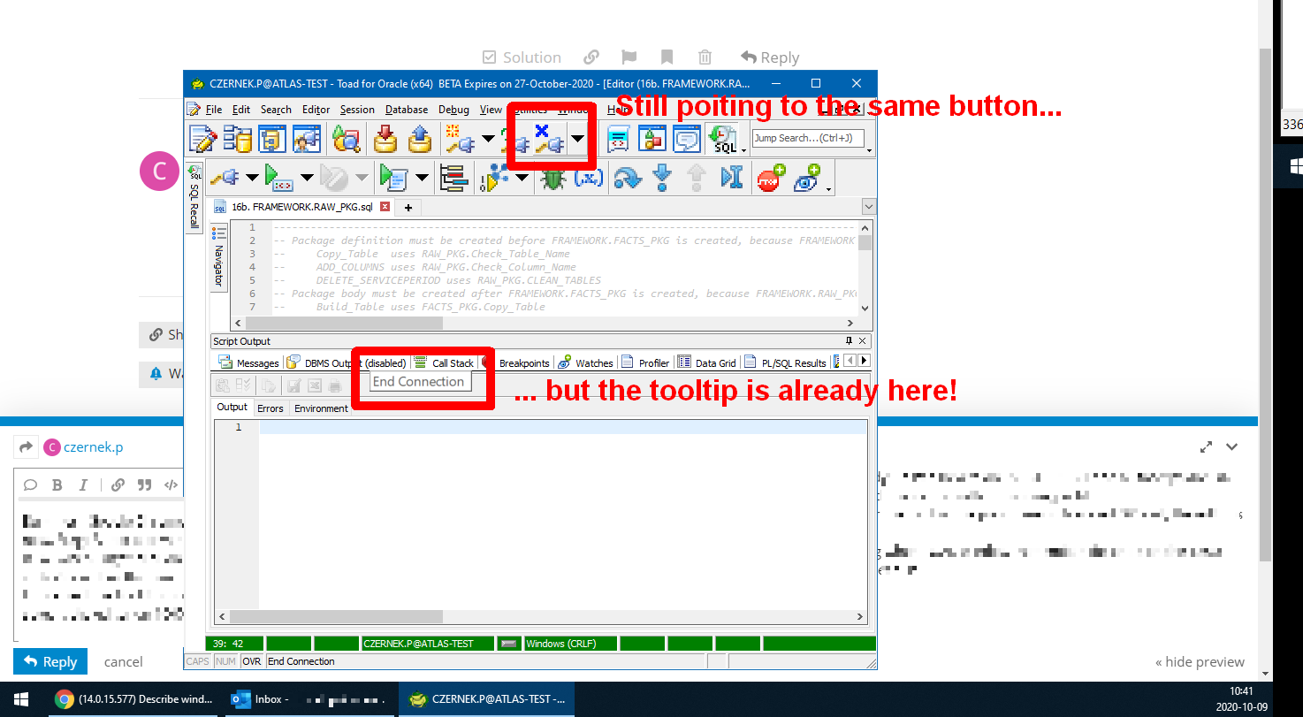Switch to the Environment tab
This screenshot has height=717, width=1303.
tap(321, 408)
